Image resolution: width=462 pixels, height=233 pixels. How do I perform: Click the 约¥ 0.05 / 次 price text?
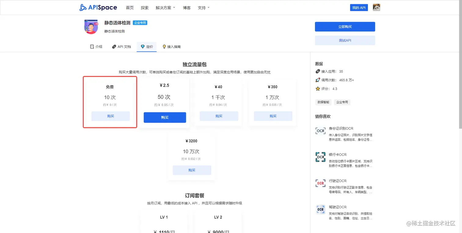pyautogui.click(x=164, y=105)
